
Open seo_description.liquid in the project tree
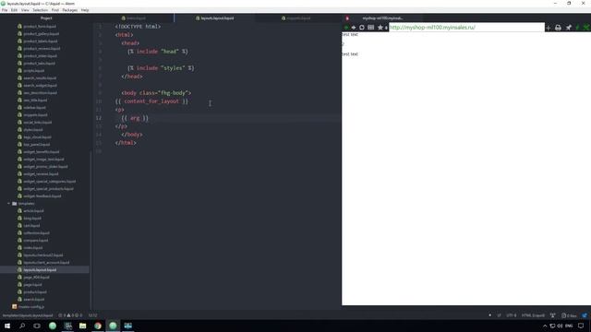coord(41,93)
